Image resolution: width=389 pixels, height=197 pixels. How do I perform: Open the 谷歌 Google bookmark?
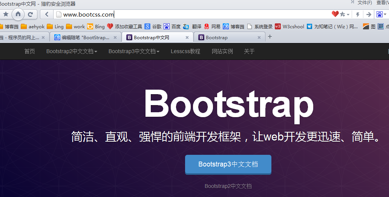(x=153, y=26)
